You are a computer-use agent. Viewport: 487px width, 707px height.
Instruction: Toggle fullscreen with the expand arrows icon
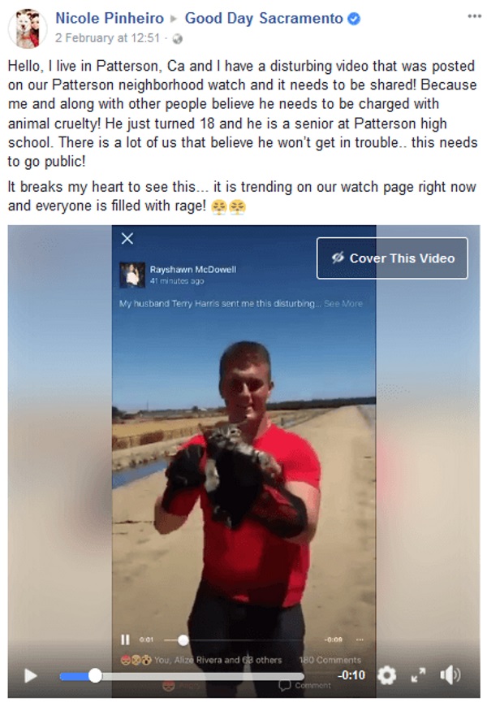419,675
